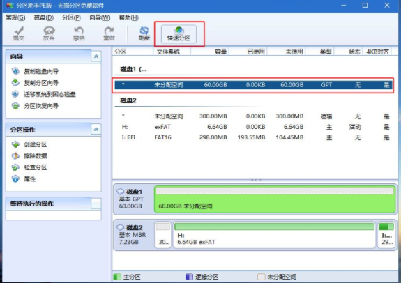Collapse the 向导 panel
The height and width of the screenshot is (283, 401).
(96, 56)
